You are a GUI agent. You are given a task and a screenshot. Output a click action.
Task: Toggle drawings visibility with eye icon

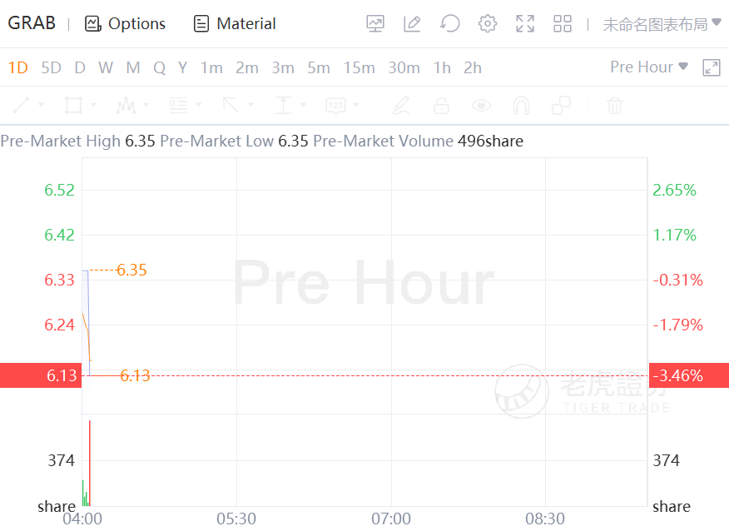point(481,106)
